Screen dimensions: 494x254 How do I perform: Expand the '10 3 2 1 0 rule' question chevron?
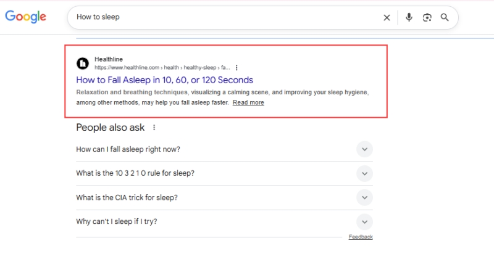click(x=364, y=173)
